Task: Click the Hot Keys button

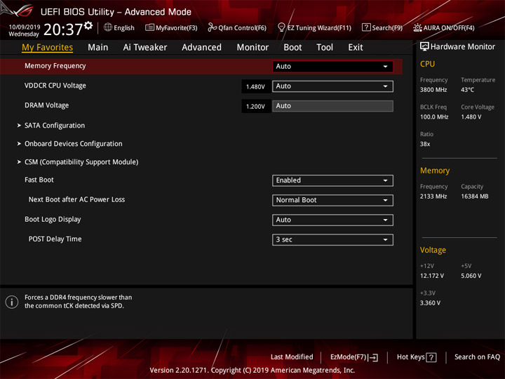Action: [x=417, y=357]
